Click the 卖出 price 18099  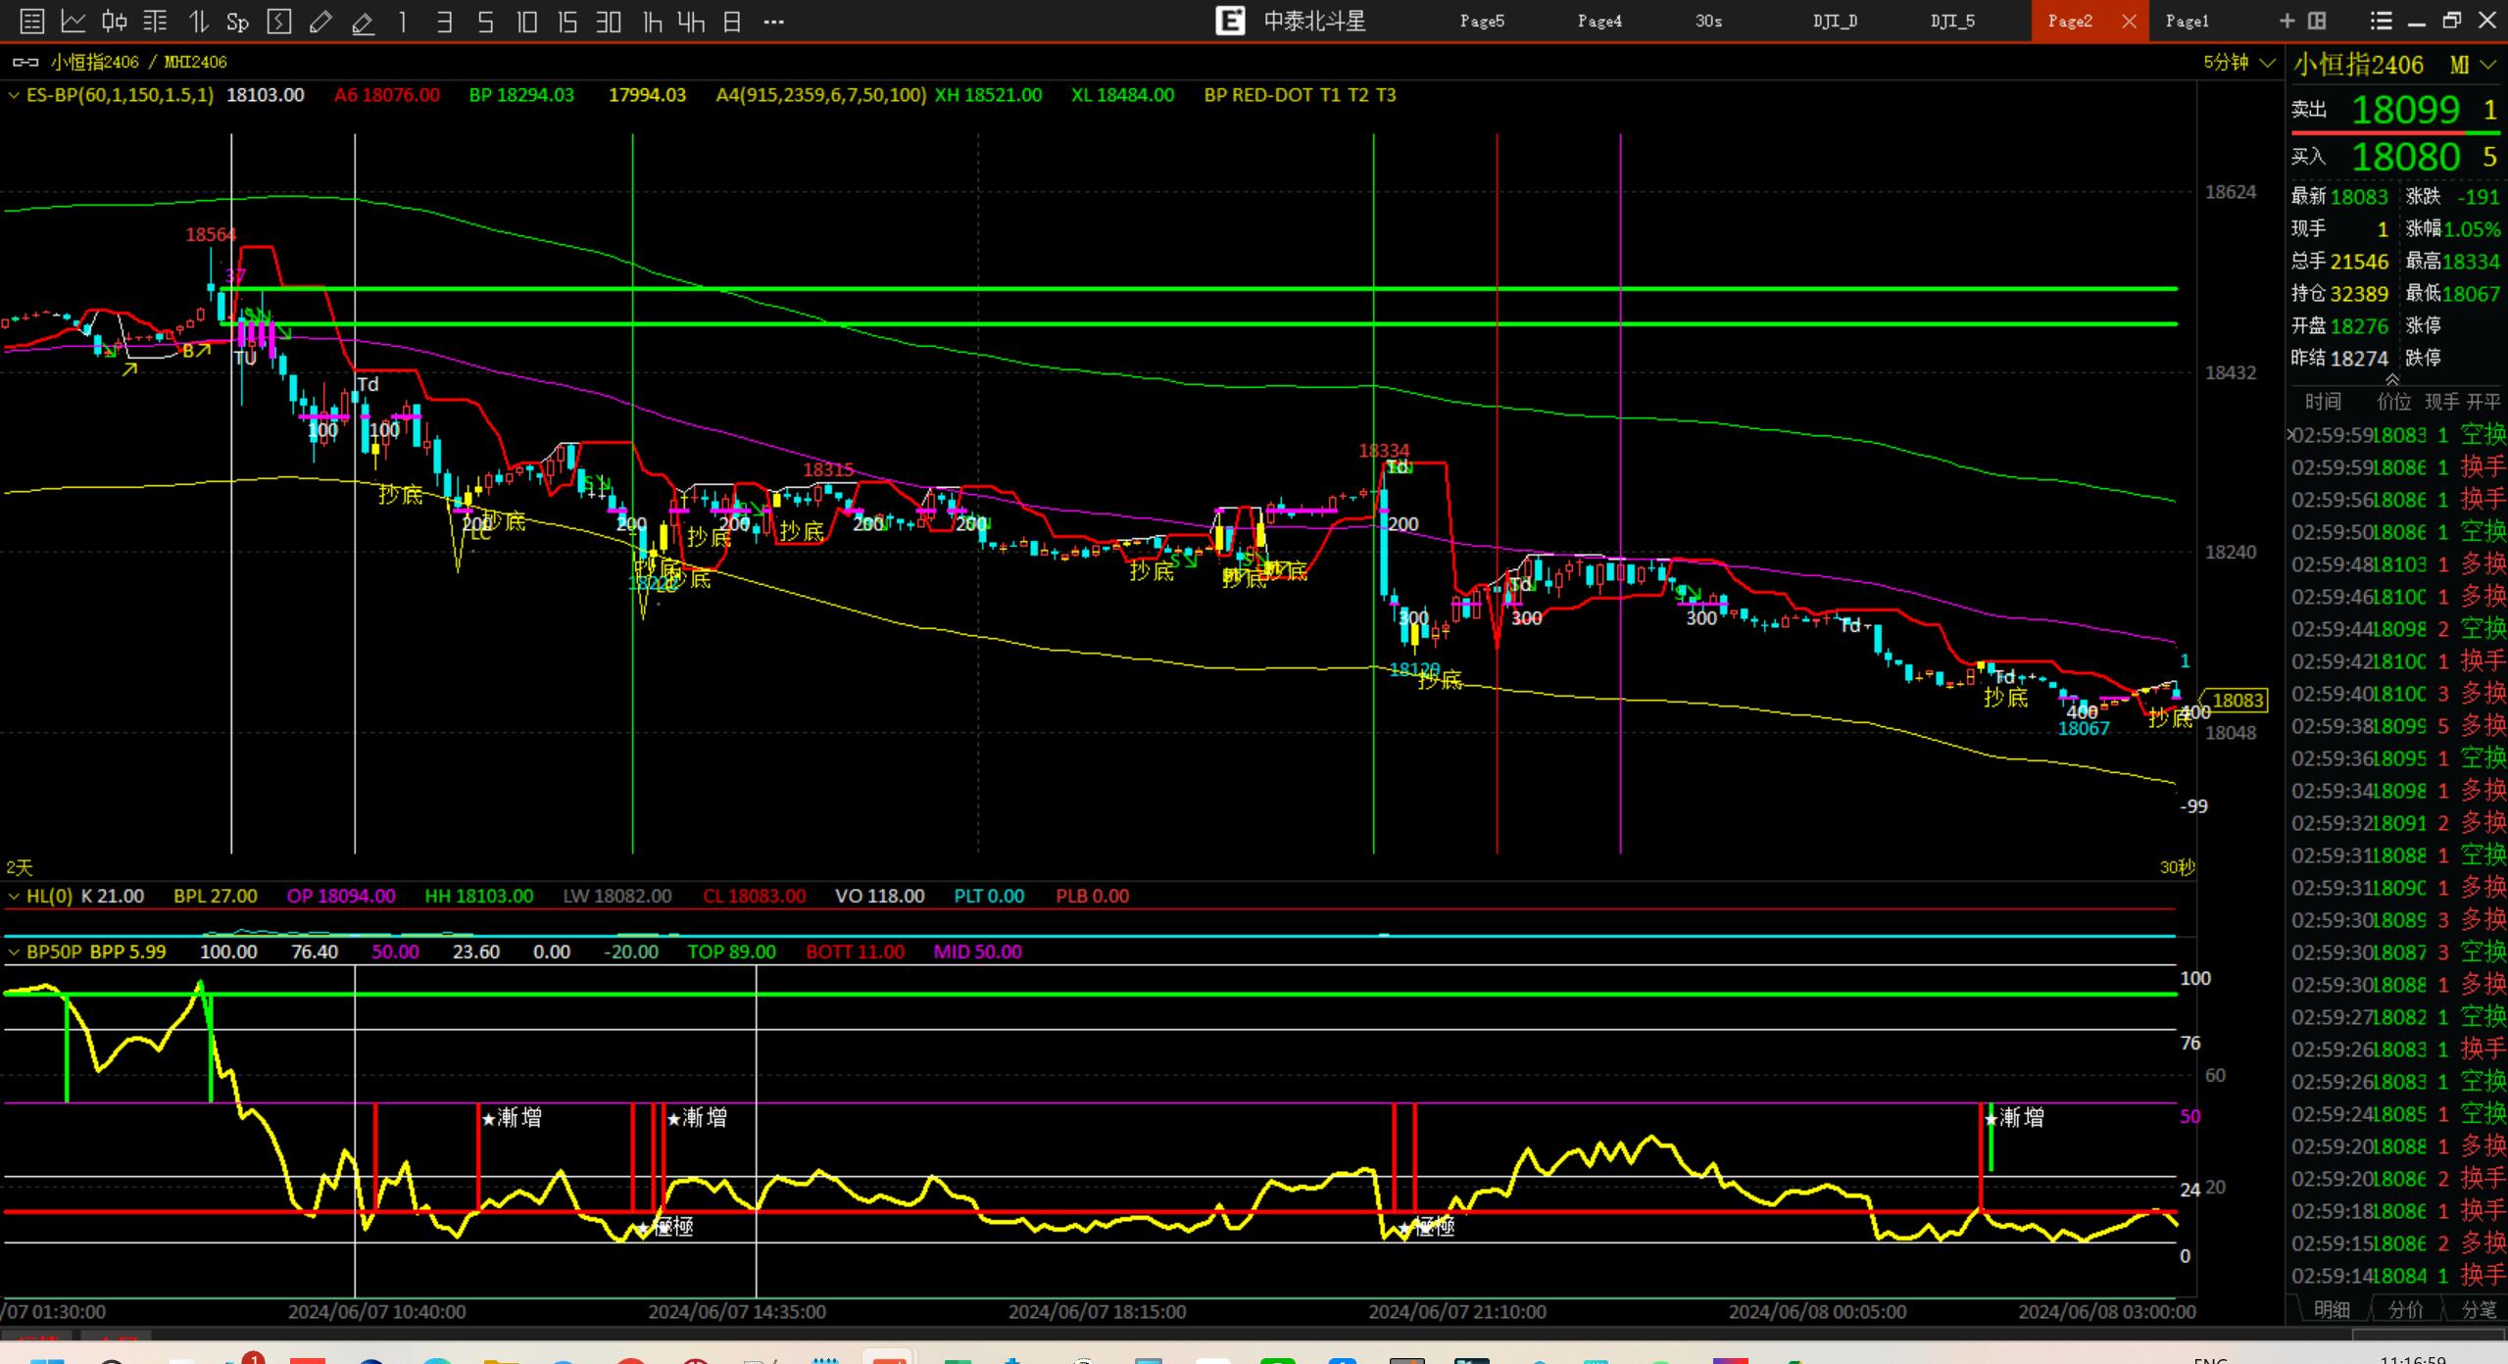[2405, 110]
